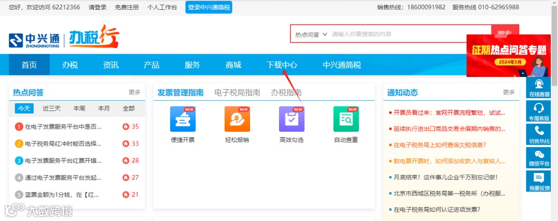Screen dimensions: 558x221
Task: Select the 全部 filter tab
Action: click(x=129, y=108)
